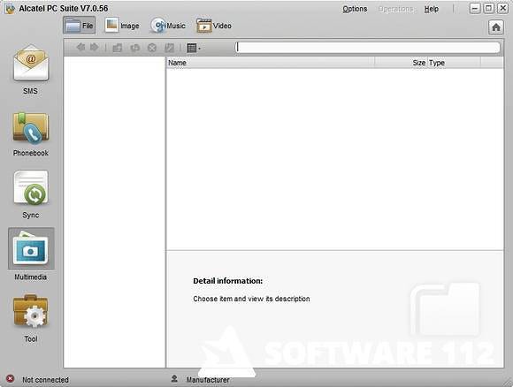
Task: Select the Multimedia section
Action: pos(31,254)
